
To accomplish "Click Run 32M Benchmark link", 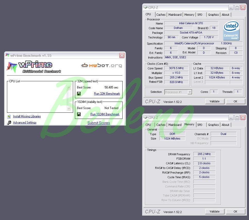I will click(x=107, y=94).
